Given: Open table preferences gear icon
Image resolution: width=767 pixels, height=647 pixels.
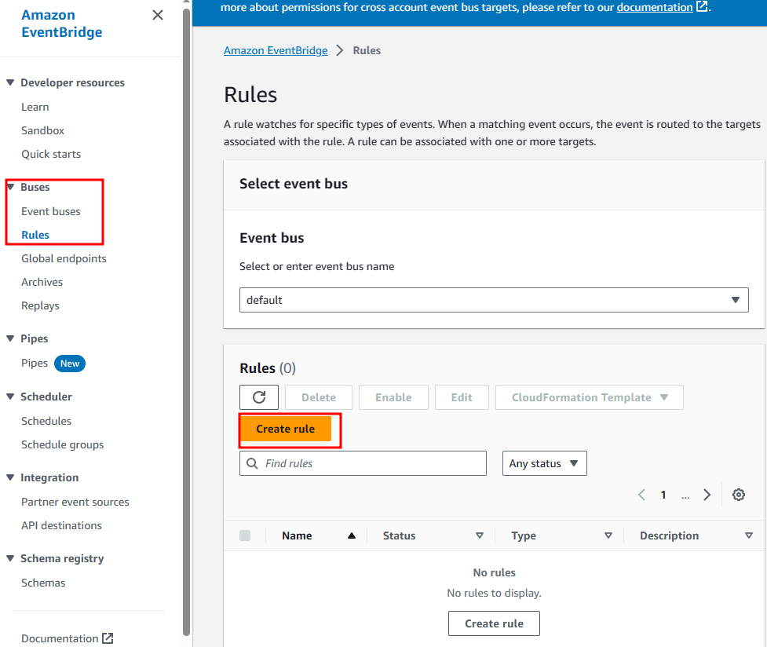Looking at the screenshot, I should [739, 495].
